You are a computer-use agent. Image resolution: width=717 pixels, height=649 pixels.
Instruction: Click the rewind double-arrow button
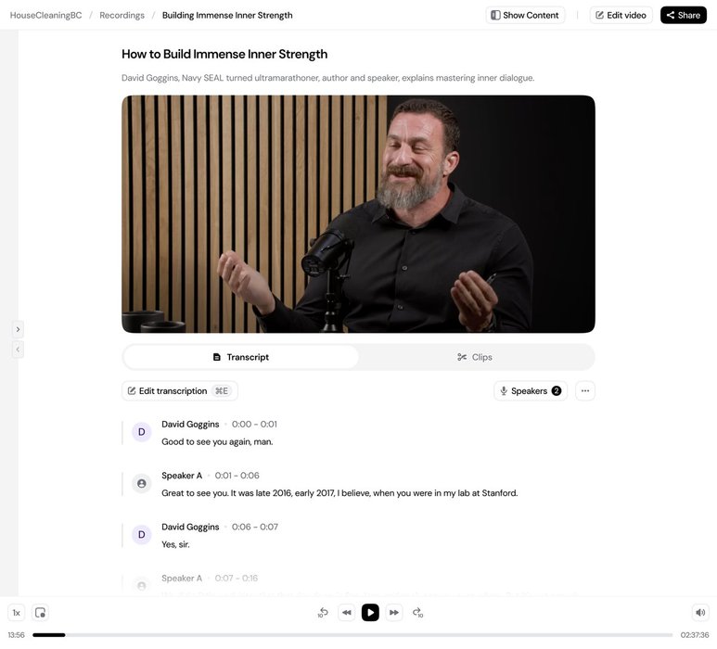point(347,613)
